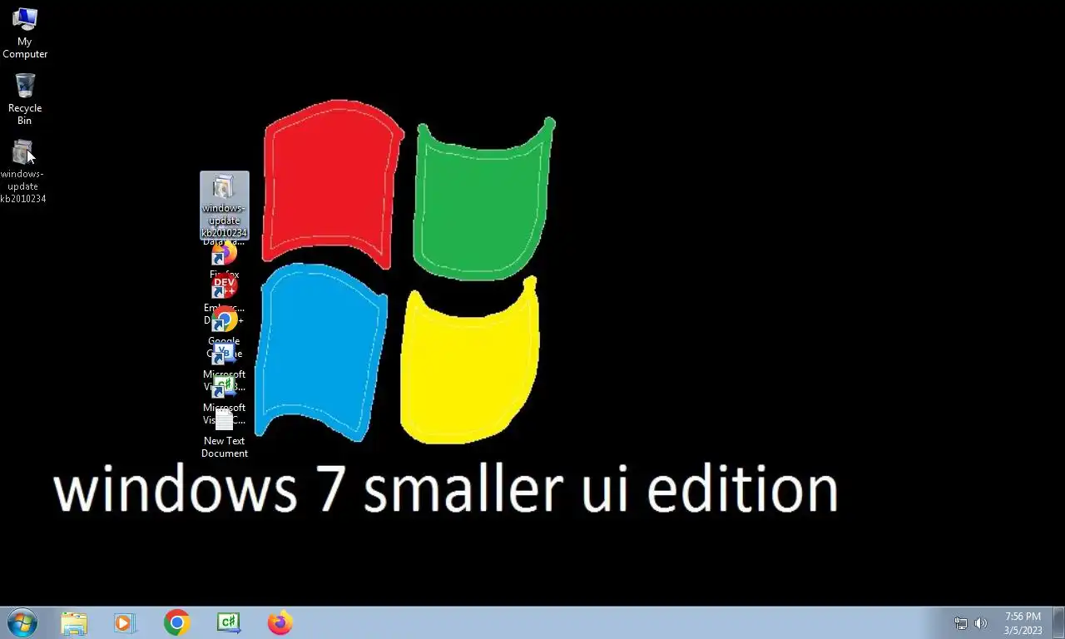Select the Firefox shortcut on the desktop
The height and width of the screenshot is (639, 1065).
[x=224, y=254]
